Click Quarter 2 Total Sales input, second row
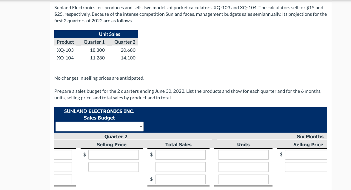This screenshot has width=351, height=190. point(180,167)
